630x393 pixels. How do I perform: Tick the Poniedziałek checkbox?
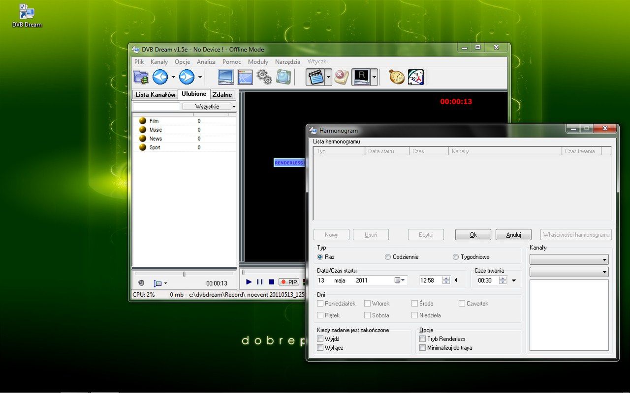(320, 304)
